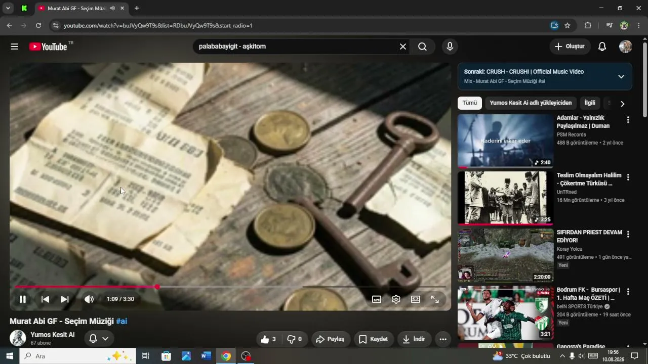
Task: Toggle the channel notification bell dropdown
Action: [99, 339]
